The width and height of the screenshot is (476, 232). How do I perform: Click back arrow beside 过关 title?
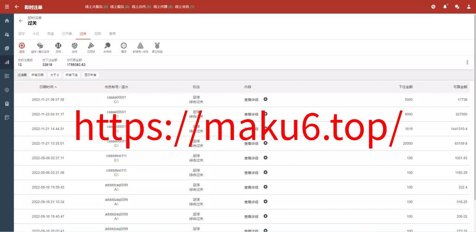pyautogui.click(x=21, y=21)
